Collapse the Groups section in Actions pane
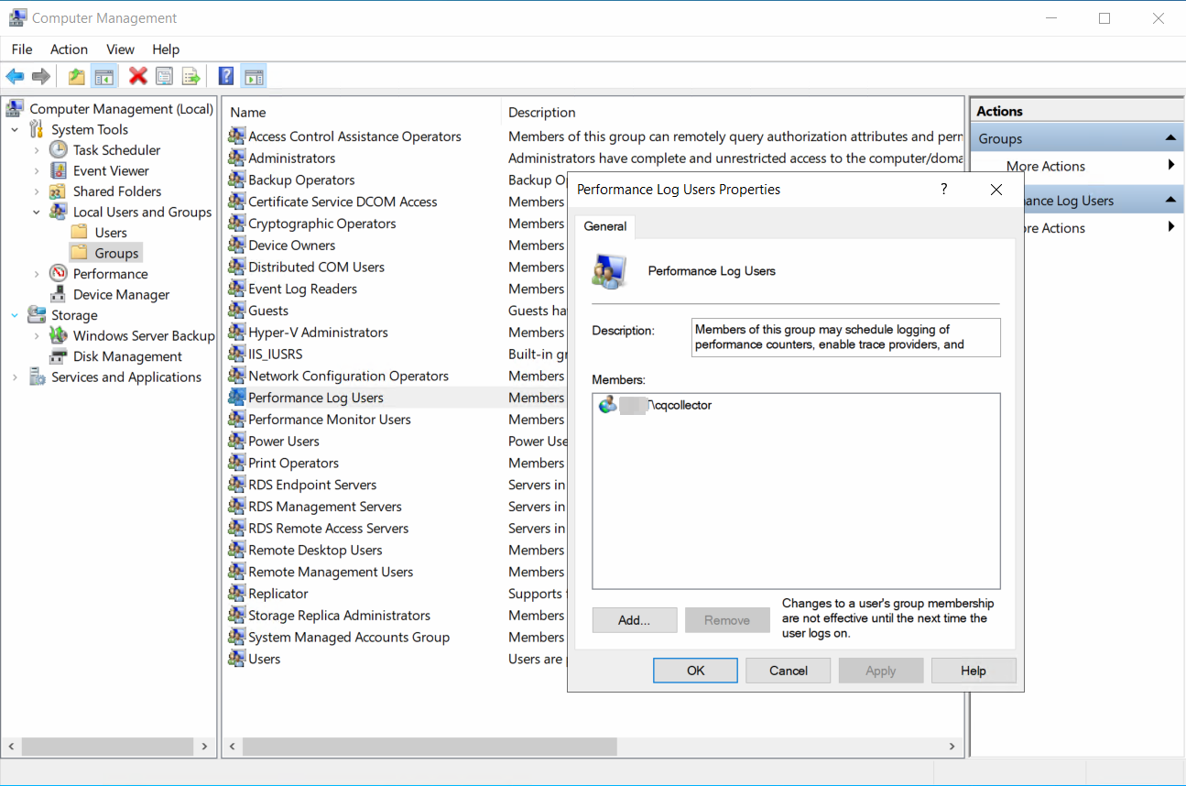This screenshot has width=1186, height=786. tap(1170, 138)
